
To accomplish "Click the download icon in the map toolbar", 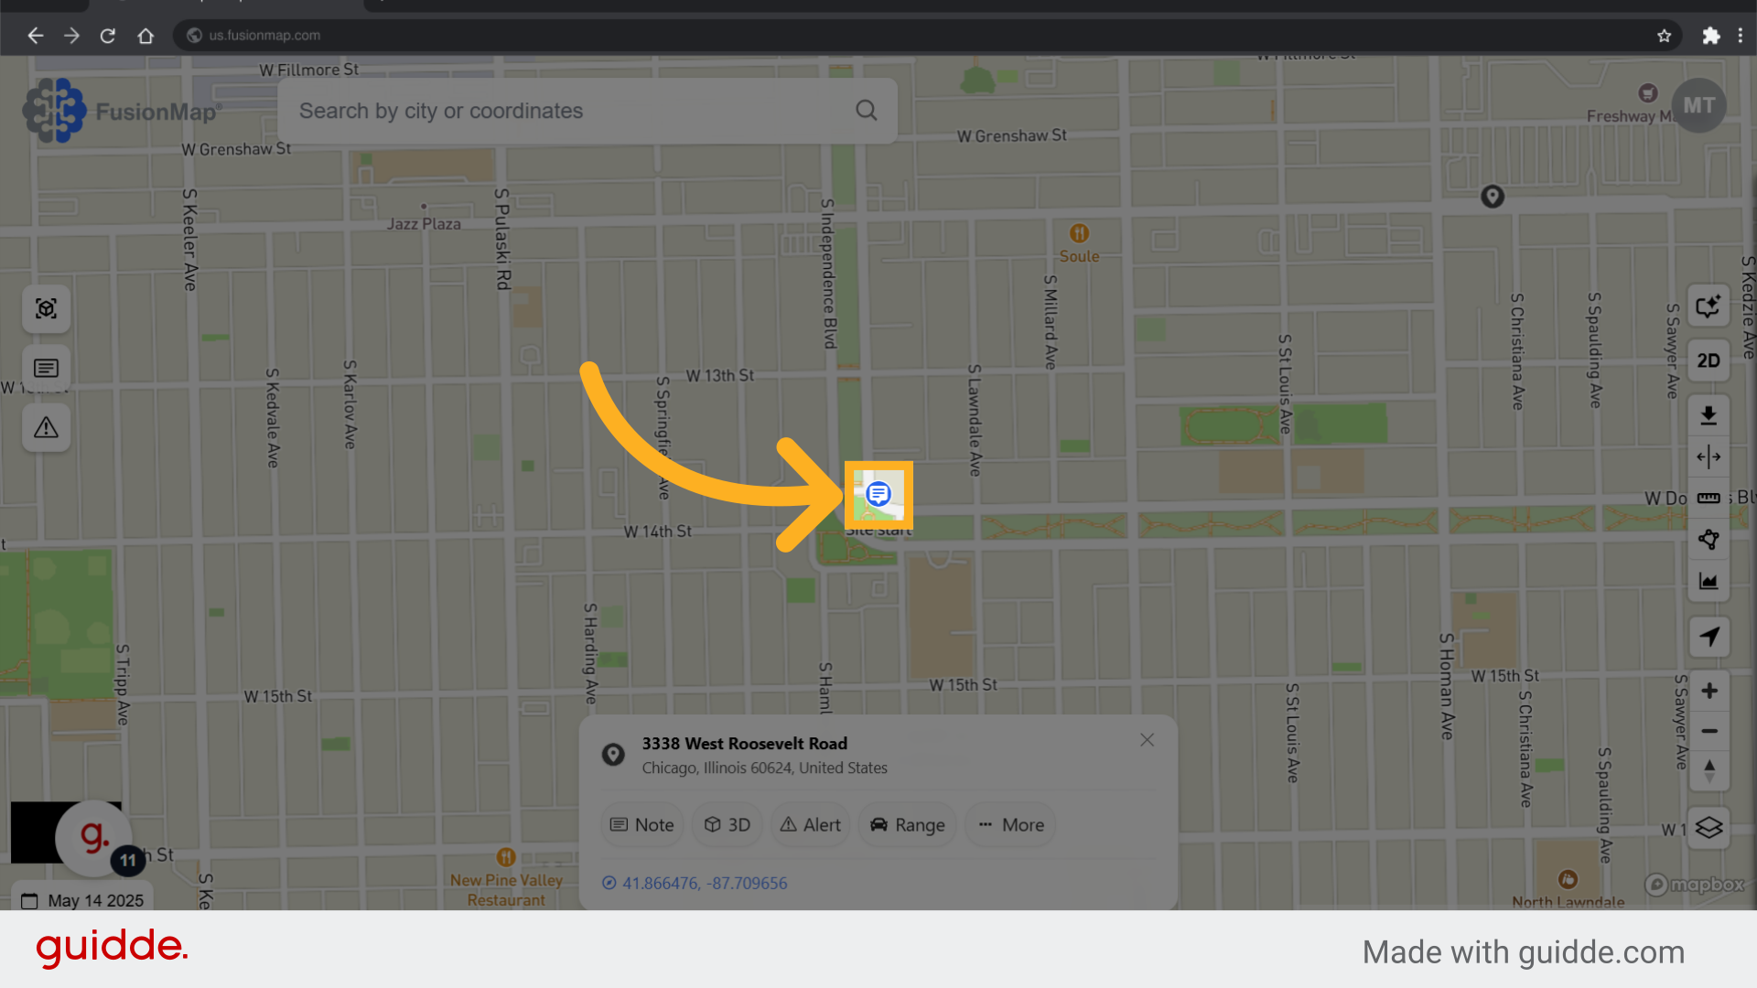I will pyautogui.click(x=1708, y=416).
